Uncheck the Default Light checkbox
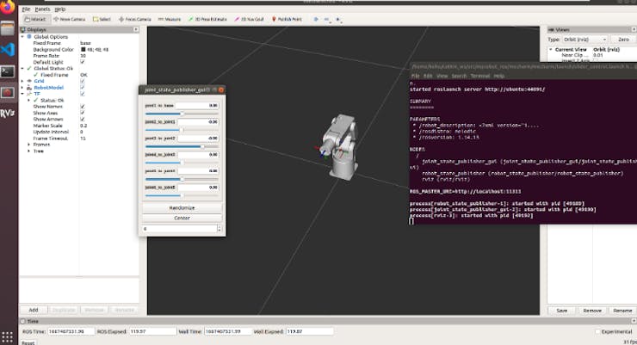Screen dimensions: 637x345 pos(82,62)
